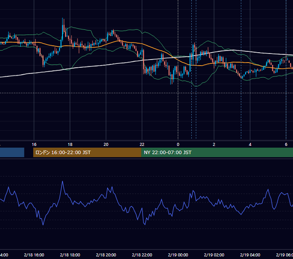
Task: Click the 2/18 22:00 date label
Action: [142, 255]
